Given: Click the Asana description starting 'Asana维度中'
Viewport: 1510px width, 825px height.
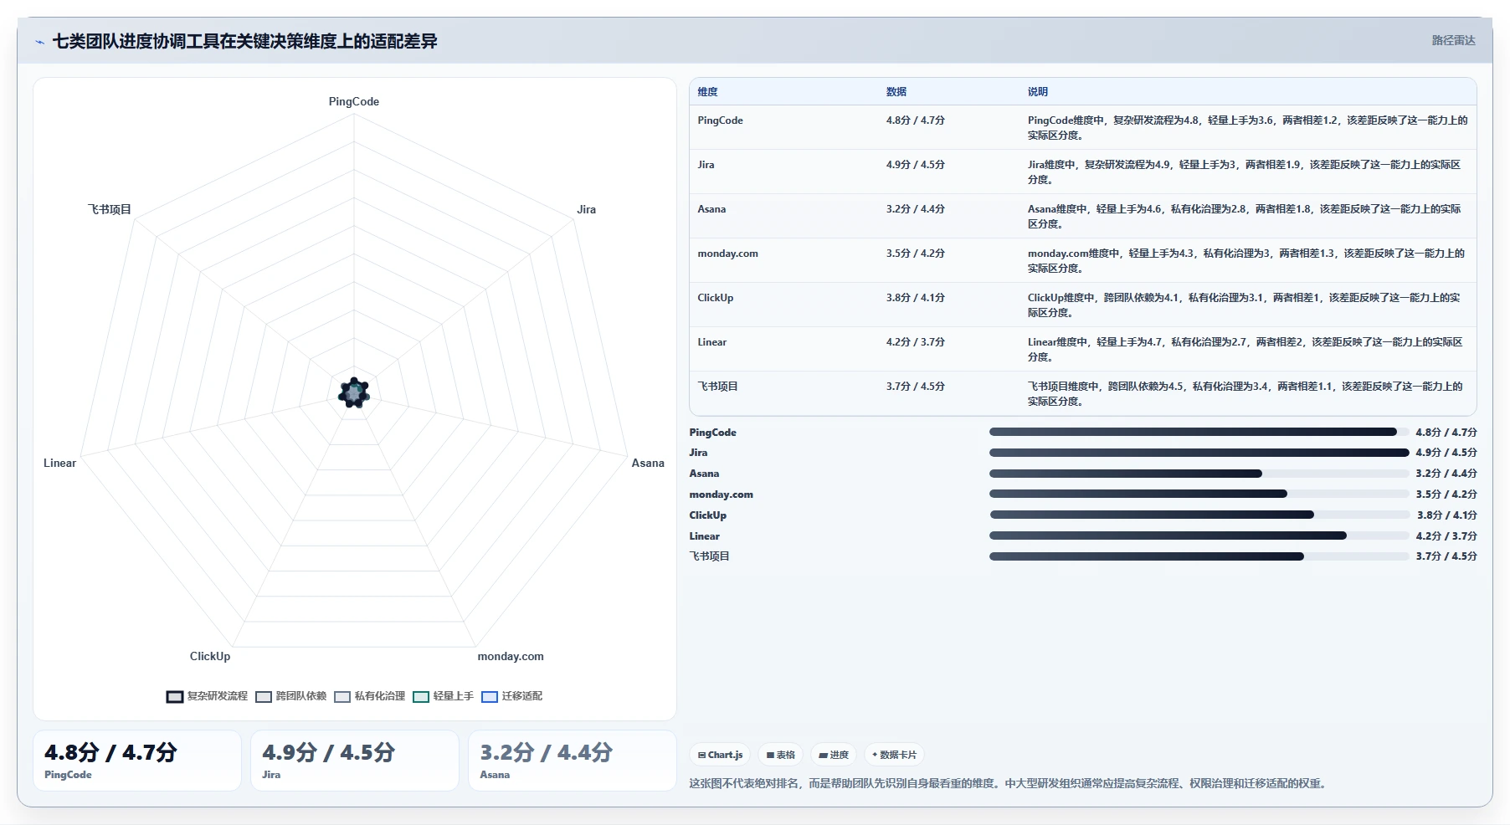Looking at the screenshot, I should click(1245, 217).
